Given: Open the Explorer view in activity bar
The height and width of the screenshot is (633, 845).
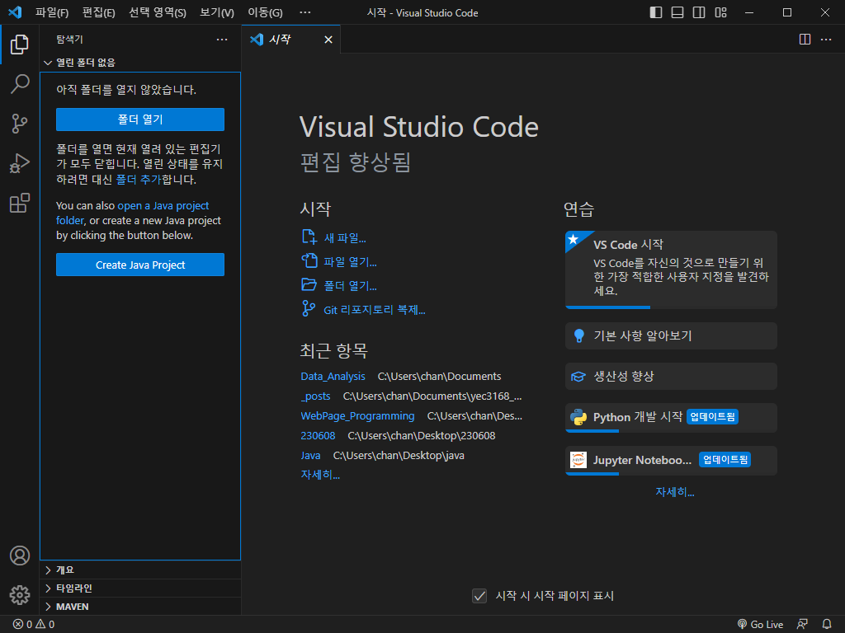Looking at the screenshot, I should [x=20, y=45].
